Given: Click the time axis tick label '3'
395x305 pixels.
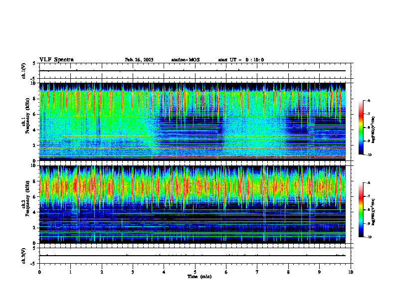Looking at the screenshot, I should (x=133, y=272).
